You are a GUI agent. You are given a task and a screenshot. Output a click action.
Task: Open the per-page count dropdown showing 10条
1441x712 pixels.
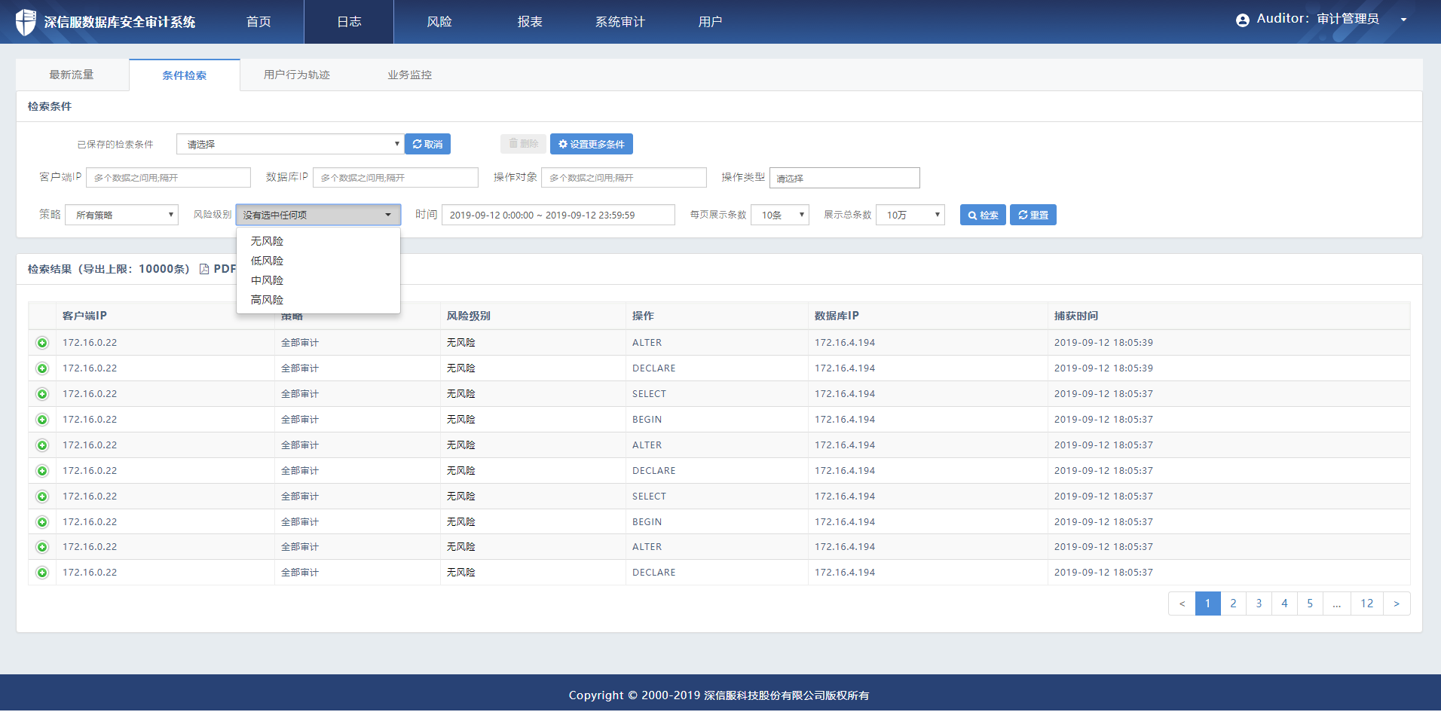(x=780, y=215)
